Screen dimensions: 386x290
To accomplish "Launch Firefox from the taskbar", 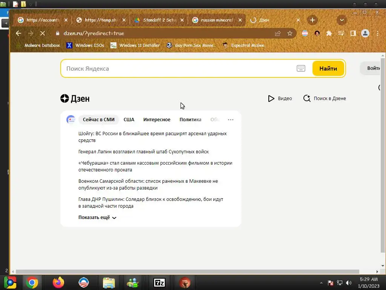I will 58,282.
